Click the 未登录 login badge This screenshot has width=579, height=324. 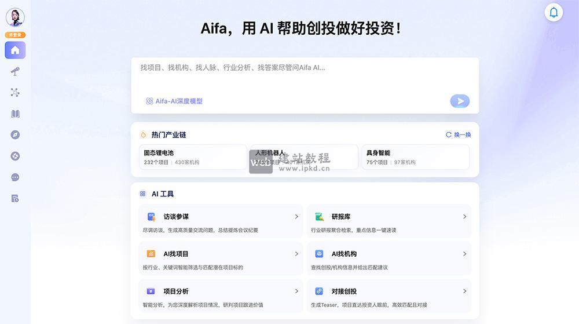pos(15,35)
